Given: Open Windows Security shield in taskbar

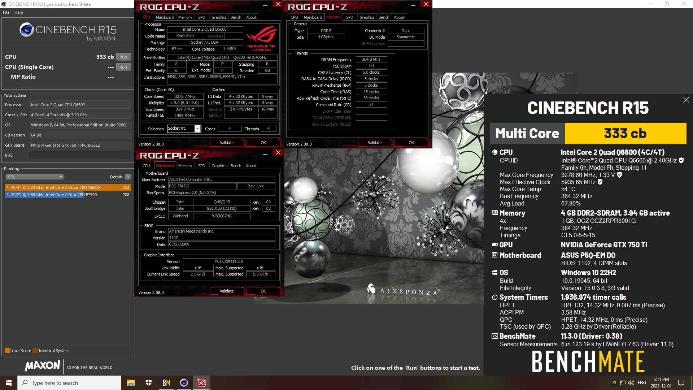Looking at the screenshot, I should point(149,383).
